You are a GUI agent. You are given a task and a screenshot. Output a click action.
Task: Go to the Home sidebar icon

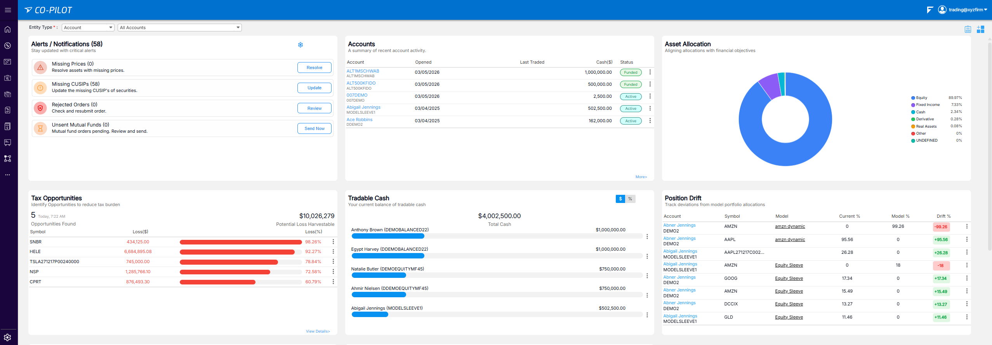tap(7, 29)
